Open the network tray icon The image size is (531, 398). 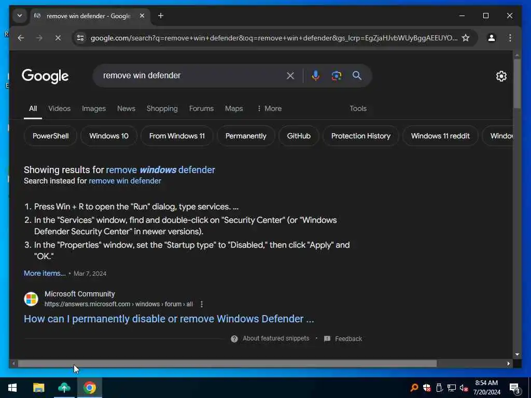click(x=452, y=388)
